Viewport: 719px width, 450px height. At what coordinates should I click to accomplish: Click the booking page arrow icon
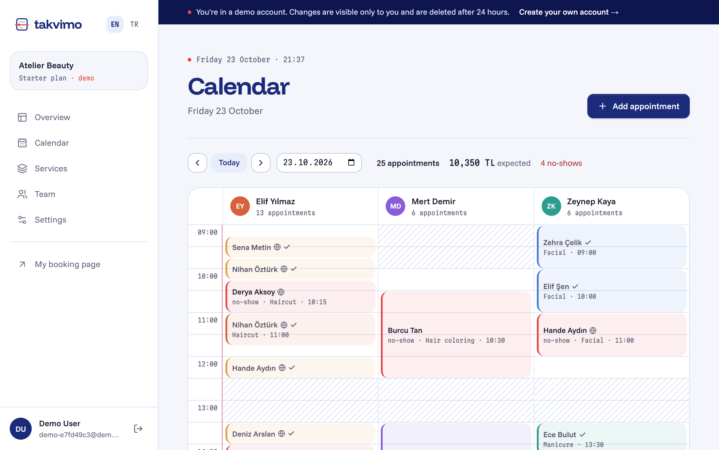tap(22, 264)
